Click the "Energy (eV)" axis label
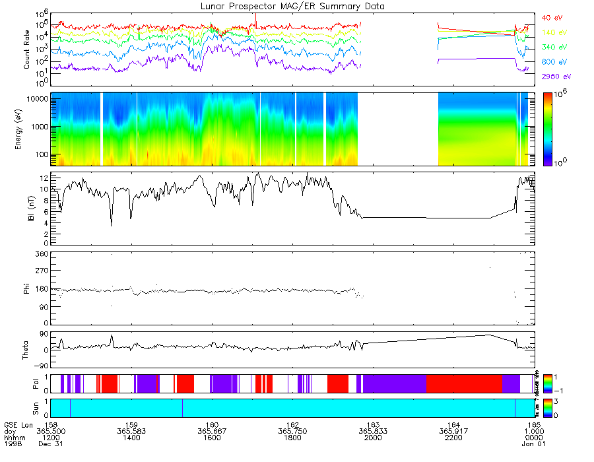The height and width of the screenshot is (462, 594). click(18, 129)
